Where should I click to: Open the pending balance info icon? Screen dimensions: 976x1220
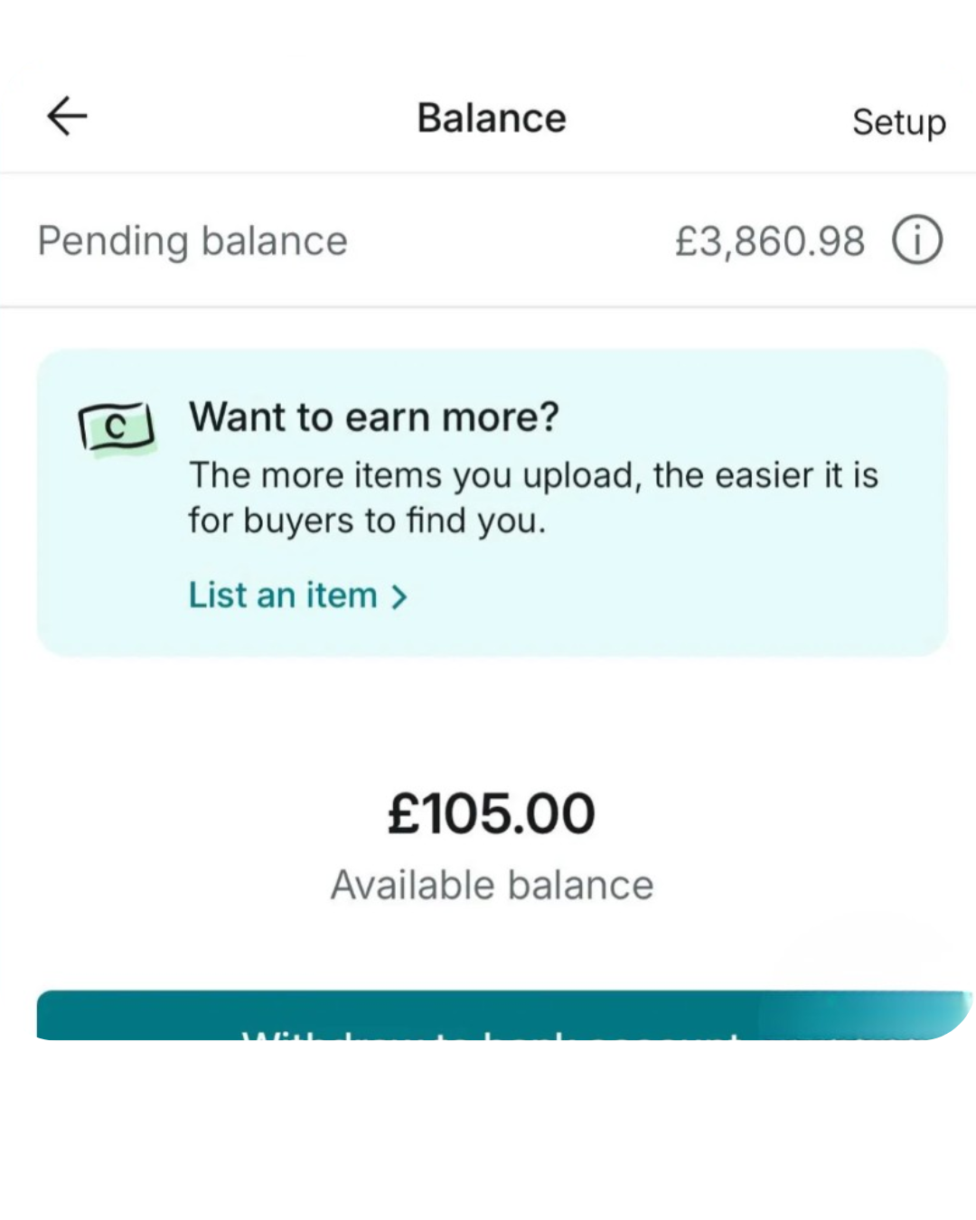point(917,241)
